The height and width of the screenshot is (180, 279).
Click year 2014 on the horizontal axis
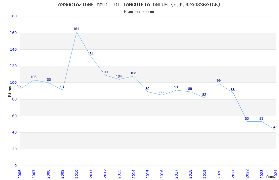tap(134, 174)
